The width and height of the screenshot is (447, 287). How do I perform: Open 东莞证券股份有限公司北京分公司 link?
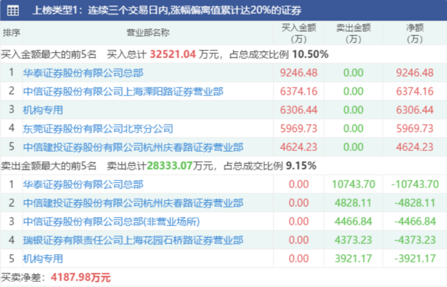[98, 129]
